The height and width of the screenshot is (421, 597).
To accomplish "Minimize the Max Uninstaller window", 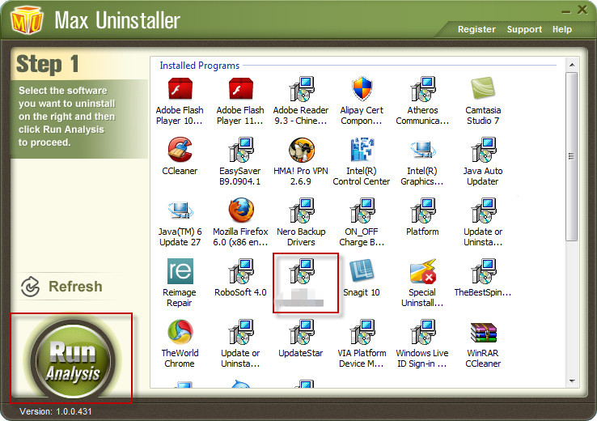I will point(565,11).
